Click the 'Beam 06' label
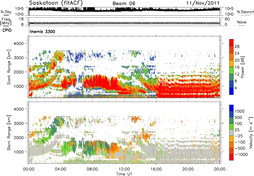Image resolution: width=254 pixels, height=176 pixels. click(124, 3)
